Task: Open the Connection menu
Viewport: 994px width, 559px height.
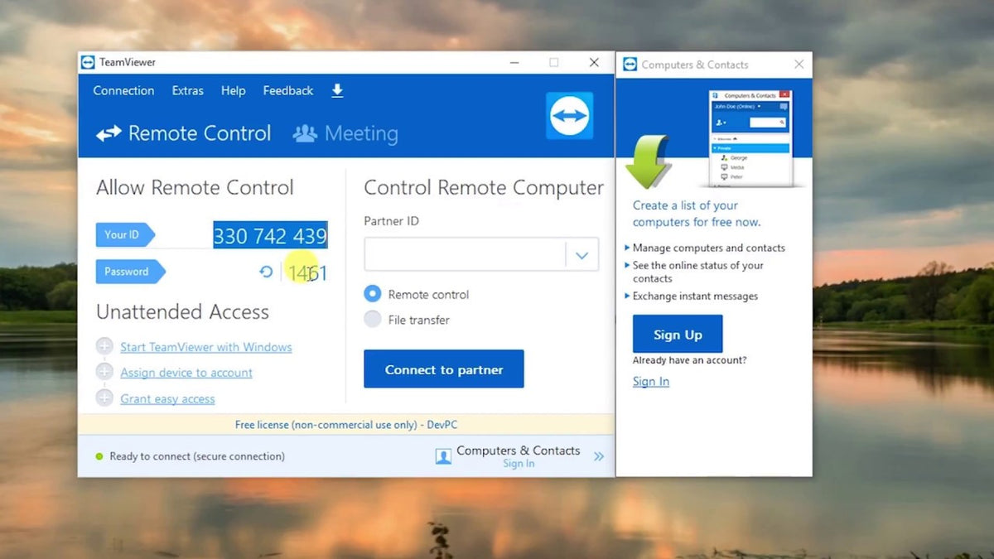Action: coord(123,91)
